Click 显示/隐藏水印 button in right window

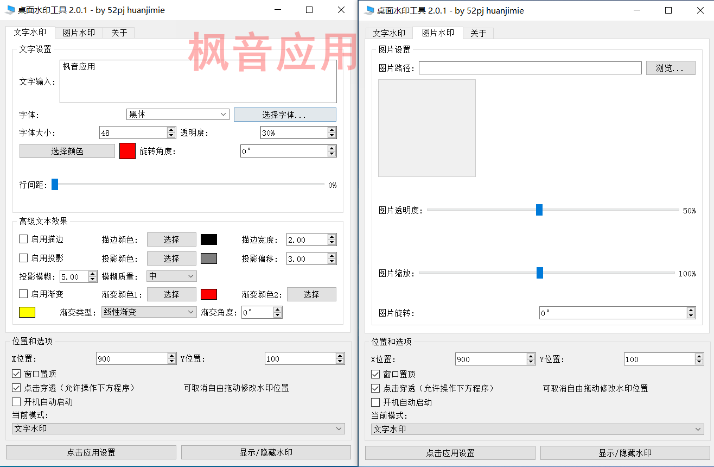click(625, 453)
